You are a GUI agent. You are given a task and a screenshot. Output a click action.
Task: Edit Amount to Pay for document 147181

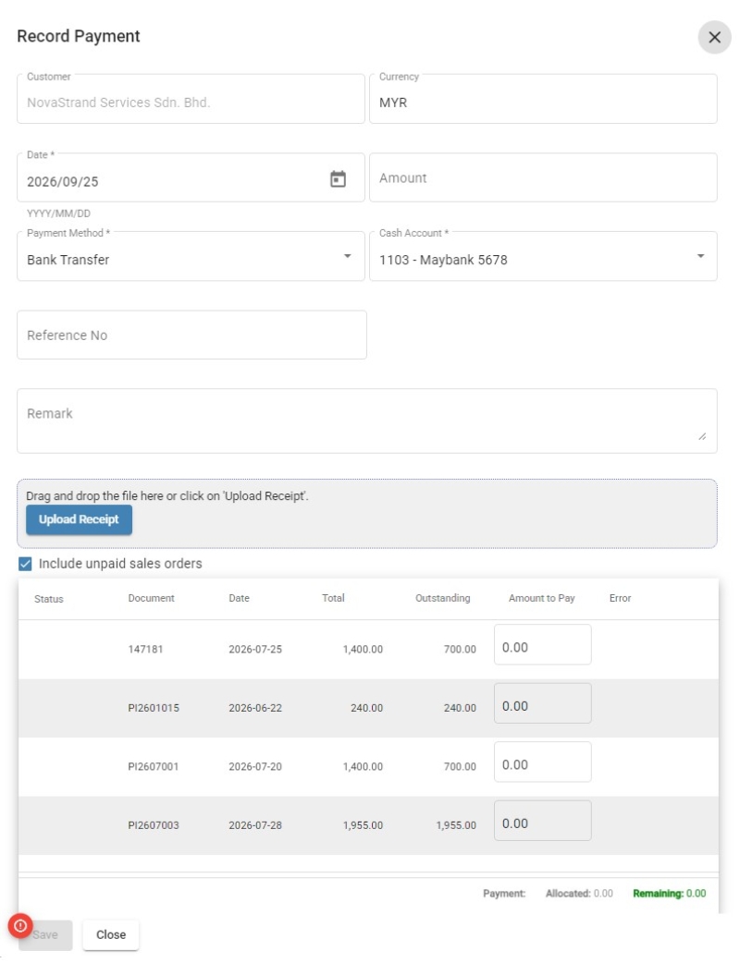pyautogui.click(x=543, y=645)
